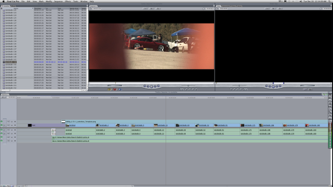Open the Sequence menu
333x187 pixels.
[x=58, y=1]
